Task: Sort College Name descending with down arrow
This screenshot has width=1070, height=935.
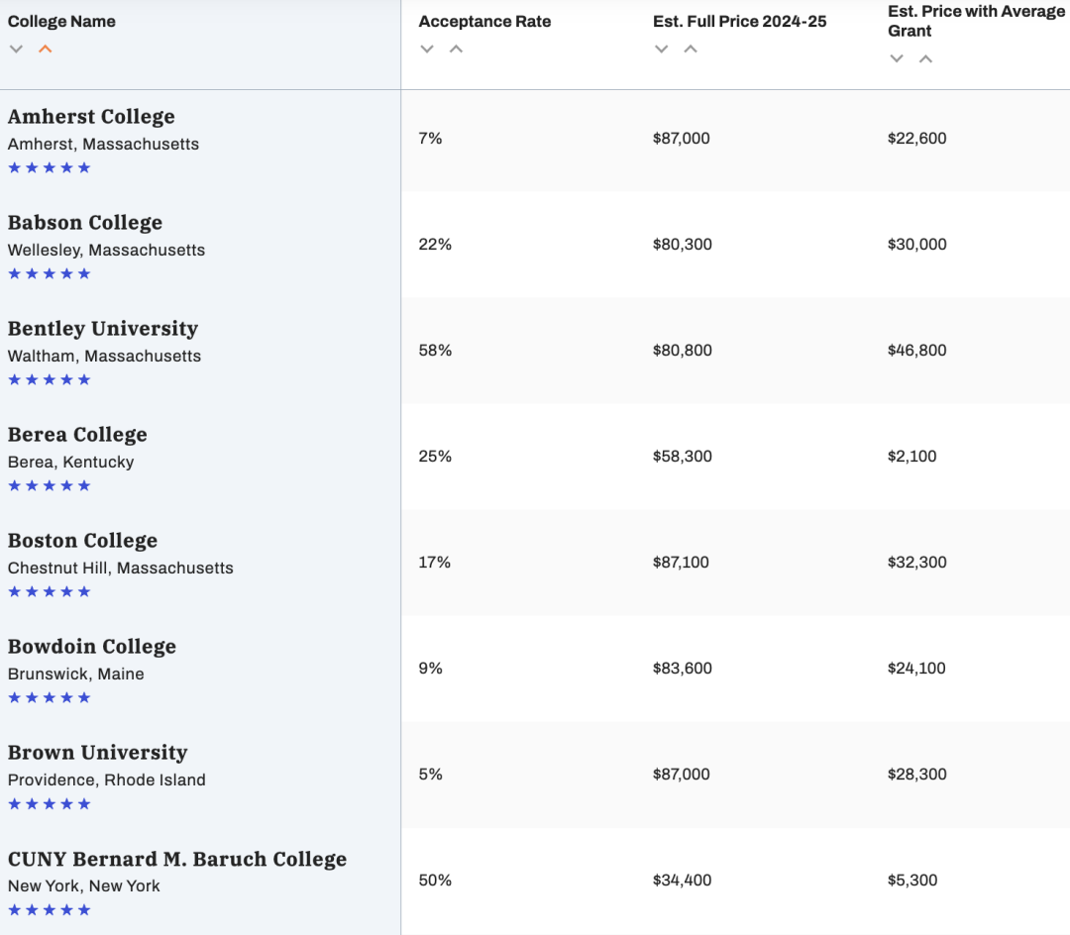Action: tap(17, 50)
